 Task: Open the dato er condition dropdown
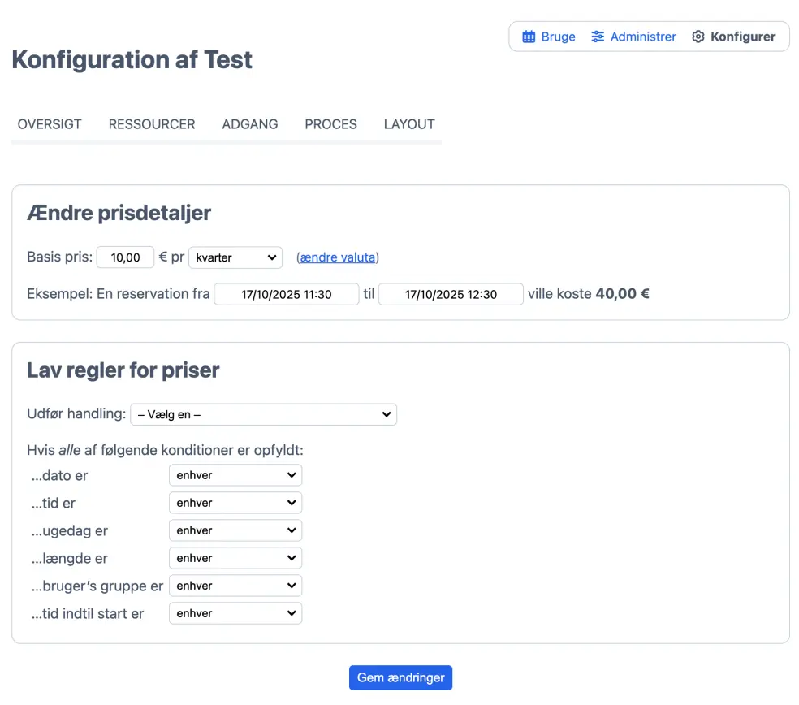point(235,475)
